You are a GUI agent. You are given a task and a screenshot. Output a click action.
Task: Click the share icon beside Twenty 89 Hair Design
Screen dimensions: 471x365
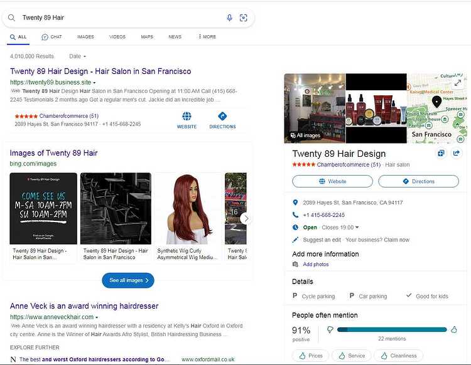pyautogui.click(x=457, y=153)
